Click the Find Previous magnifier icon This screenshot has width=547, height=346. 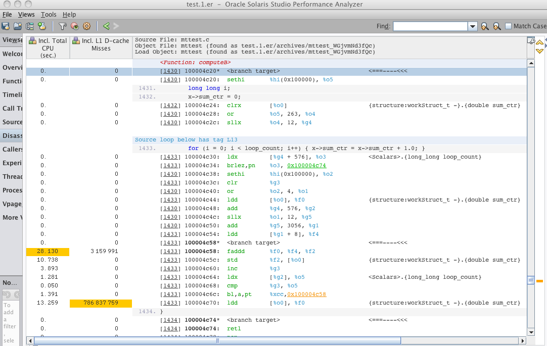coord(484,26)
